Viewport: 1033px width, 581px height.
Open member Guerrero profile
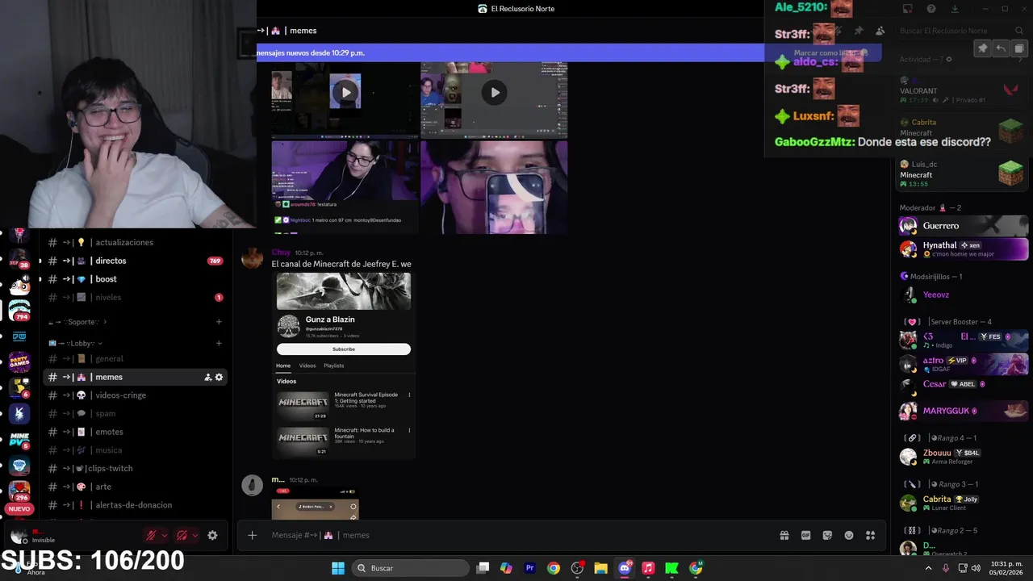(x=963, y=226)
